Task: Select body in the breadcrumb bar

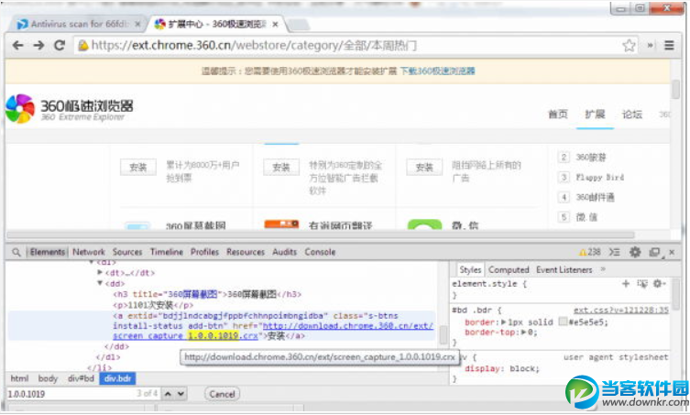Action: coord(48,378)
